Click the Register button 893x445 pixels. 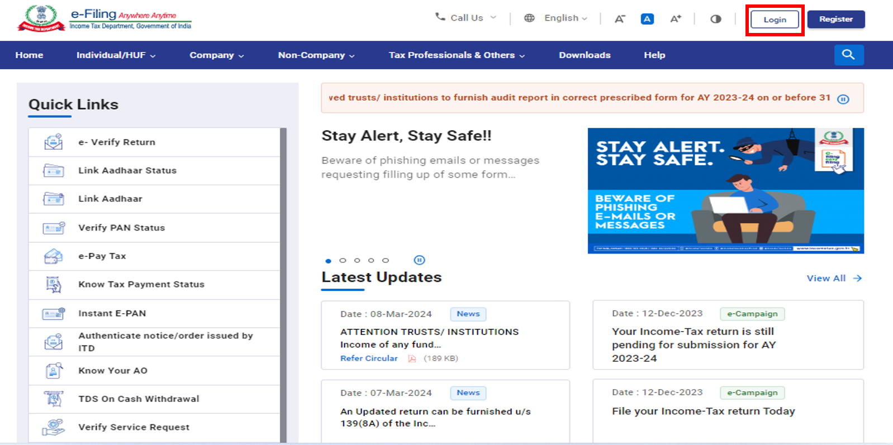point(835,19)
